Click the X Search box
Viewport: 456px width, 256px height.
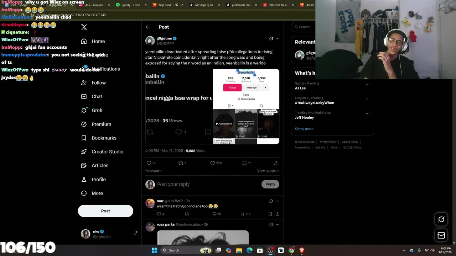pyautogui.click(x=303, y=27)
